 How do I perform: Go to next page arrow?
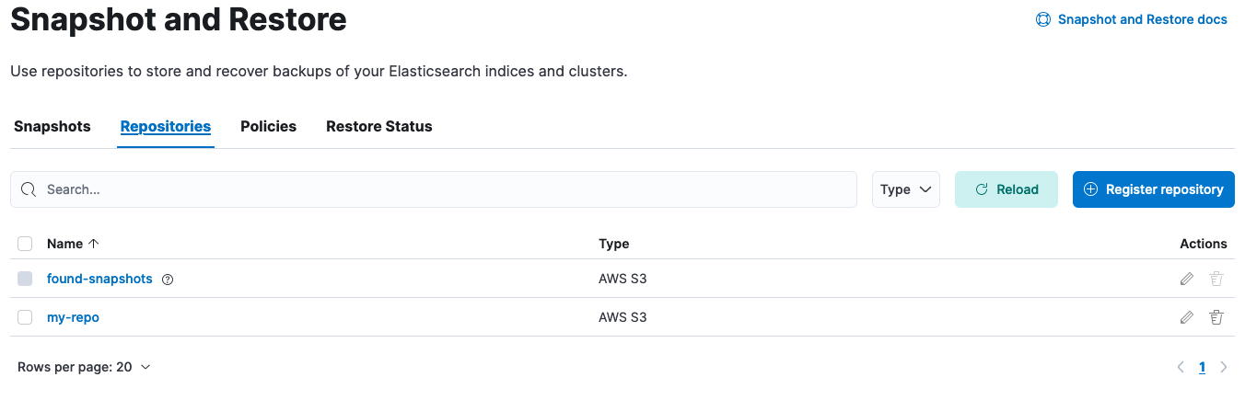tap(1224, 367)
